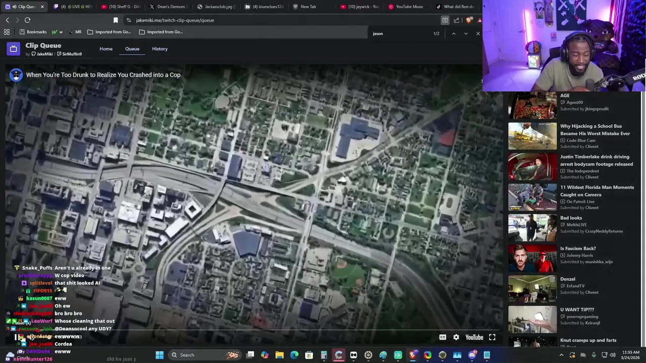Reload the page with the refresh icon
This screenshot has width=646, height=363.
27,20
